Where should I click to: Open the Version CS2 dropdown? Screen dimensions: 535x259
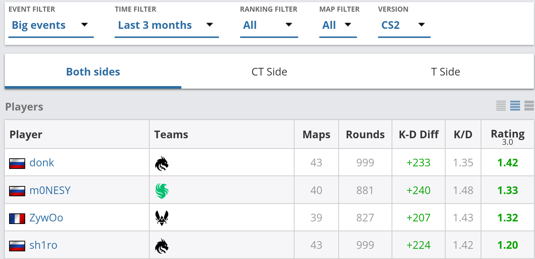(404, 26)
